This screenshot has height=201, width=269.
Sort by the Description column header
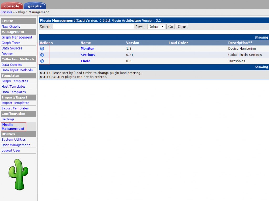(x=240, y=43)
